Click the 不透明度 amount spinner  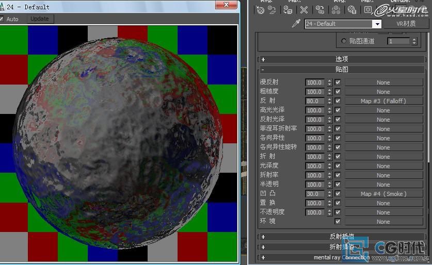point(329,212)
